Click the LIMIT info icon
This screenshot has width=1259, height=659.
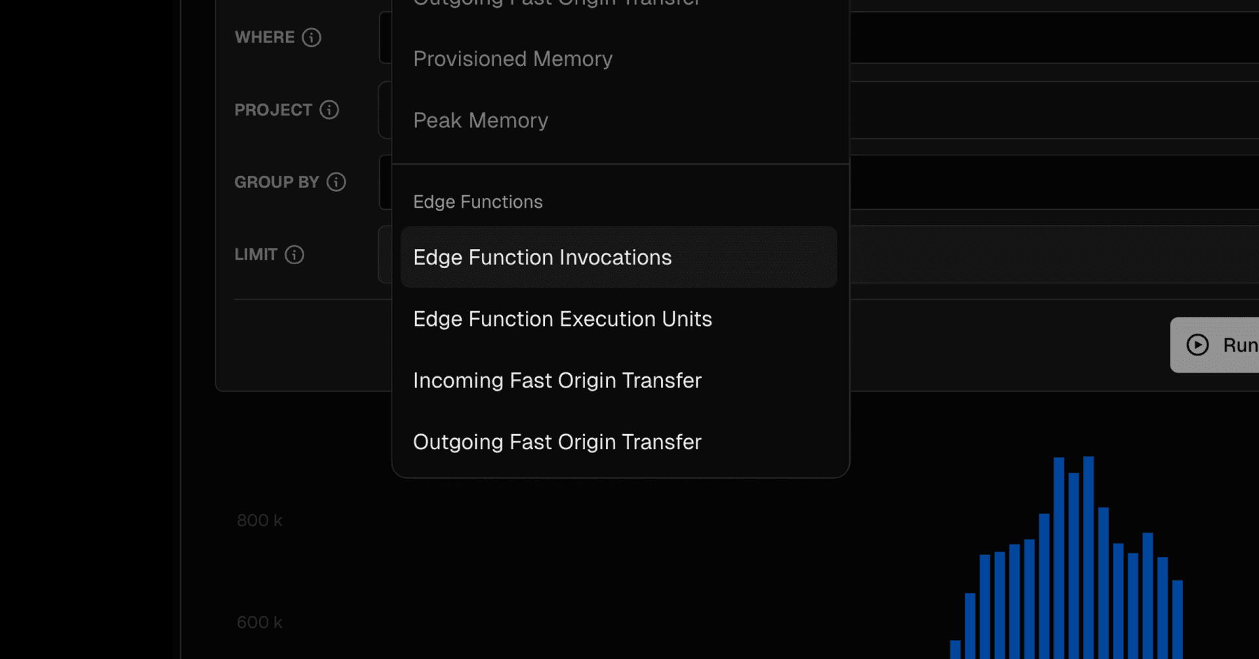294,254
